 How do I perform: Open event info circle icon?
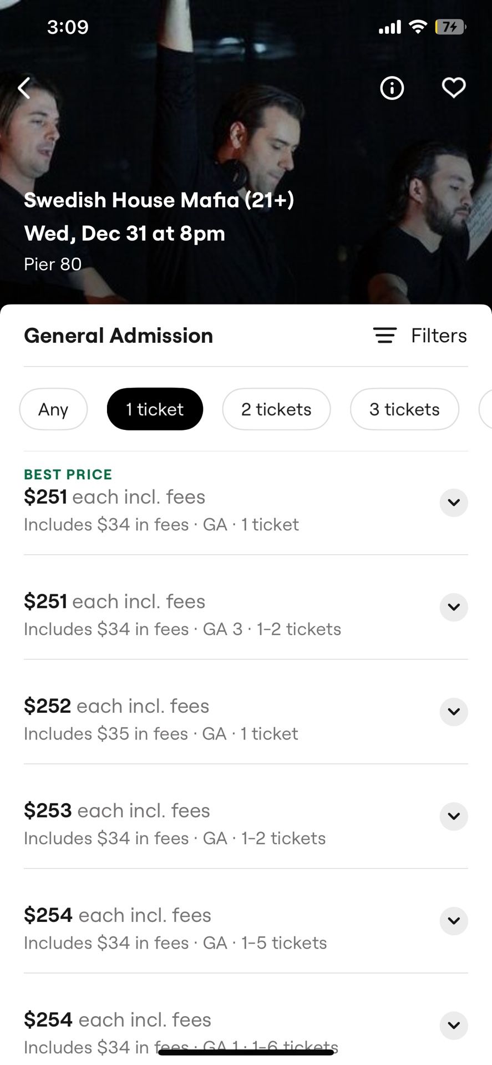pyautogui.click(x=392, y=88)
